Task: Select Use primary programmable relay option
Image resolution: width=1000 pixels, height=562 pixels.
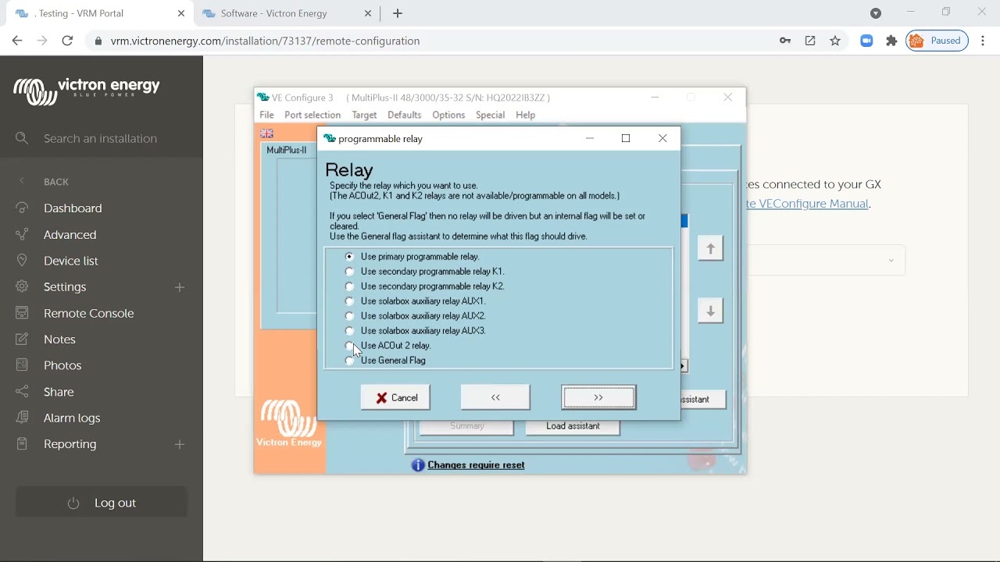Action: coord(349,257)
